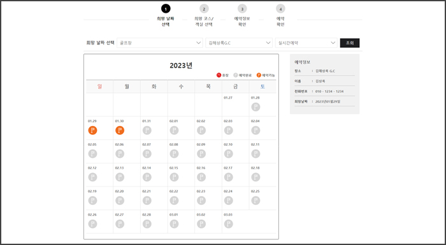Viewport: 446px width, 245px height.
Task: Click the 02.23 date label
Action: [201, 192]
